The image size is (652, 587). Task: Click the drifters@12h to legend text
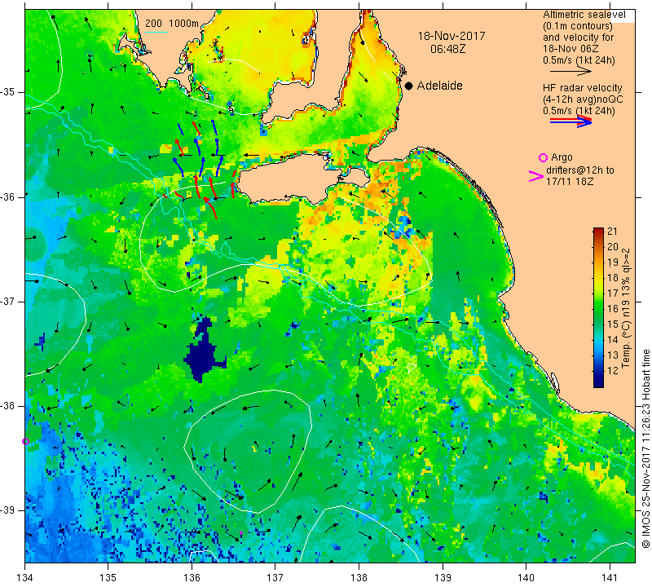point(580,170)
